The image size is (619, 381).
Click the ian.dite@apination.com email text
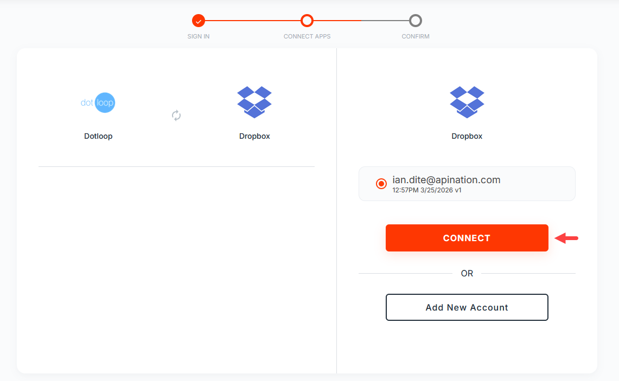(x=446, y=180)
